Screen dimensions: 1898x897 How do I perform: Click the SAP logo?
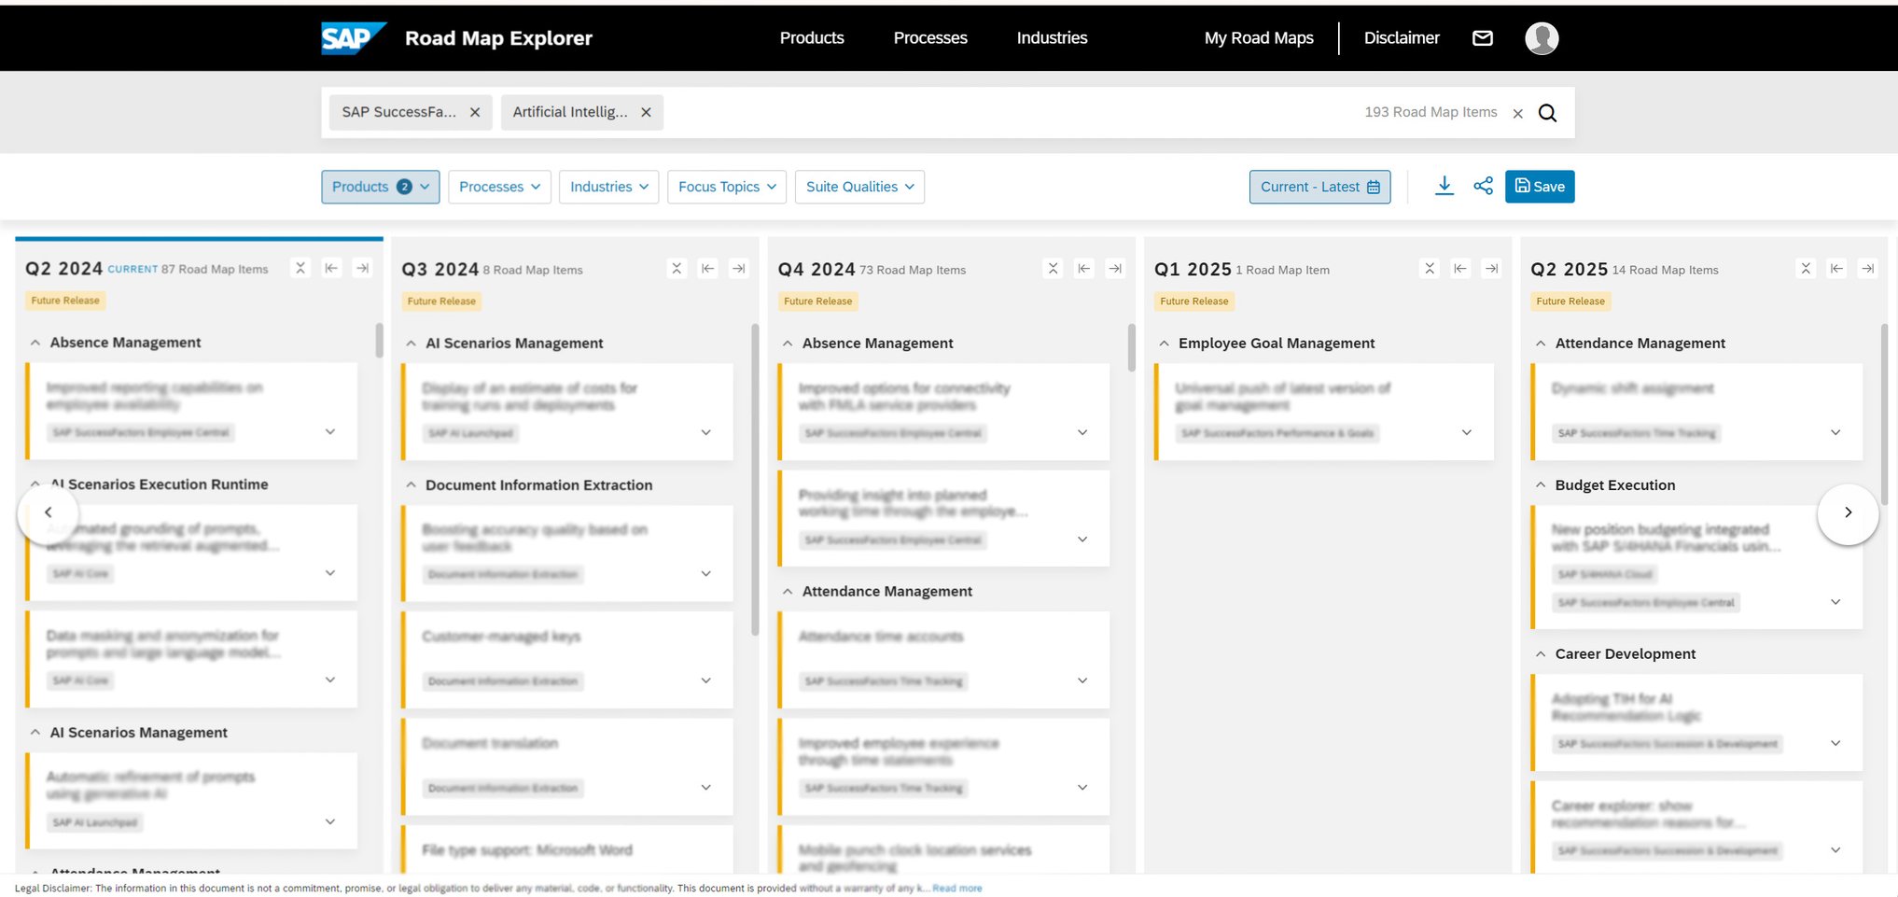(x=354, y=38)
